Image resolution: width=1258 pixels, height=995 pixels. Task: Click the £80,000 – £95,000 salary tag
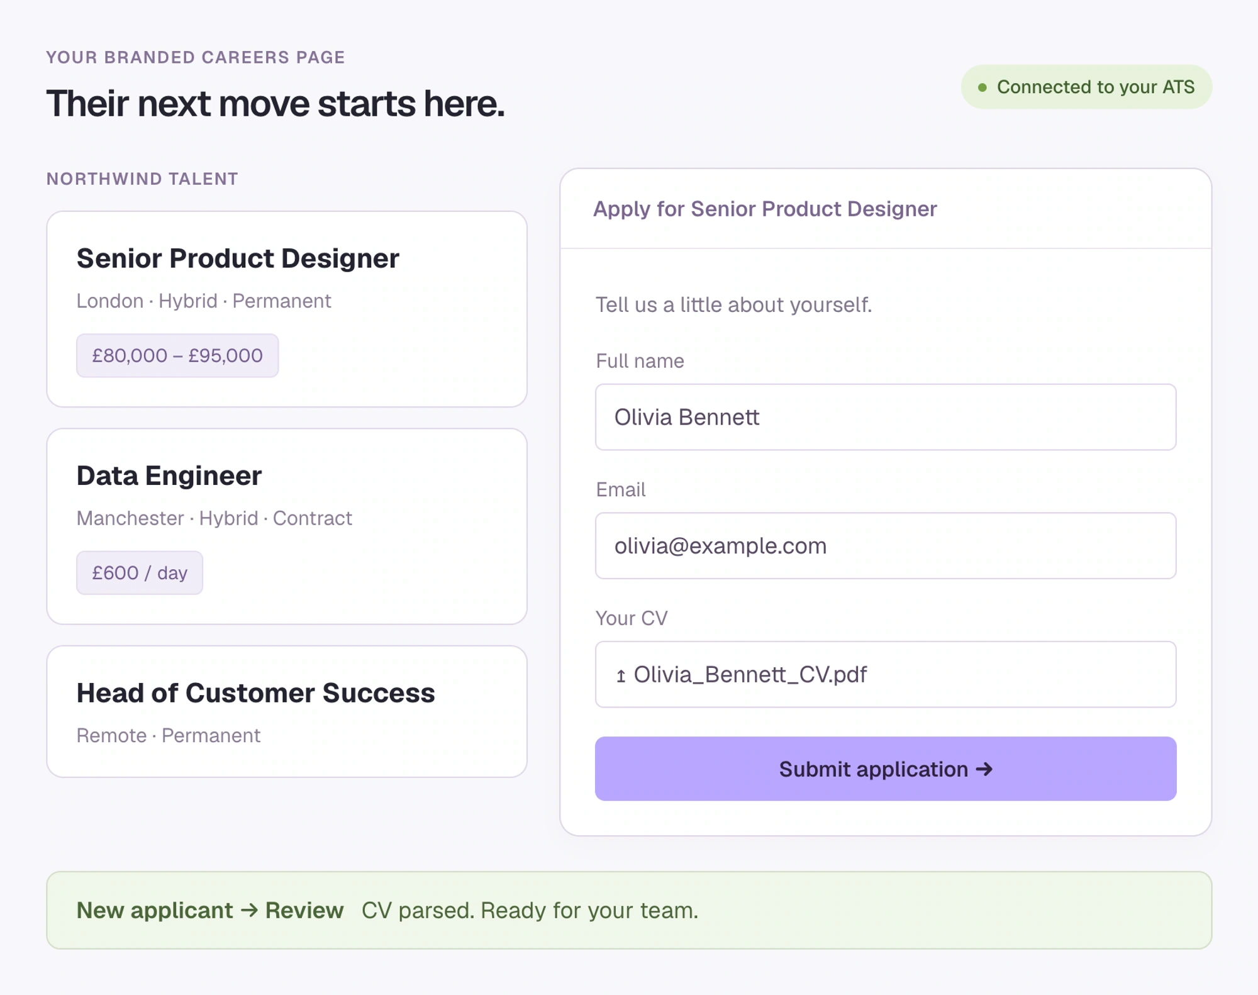(x=177, y=355)
